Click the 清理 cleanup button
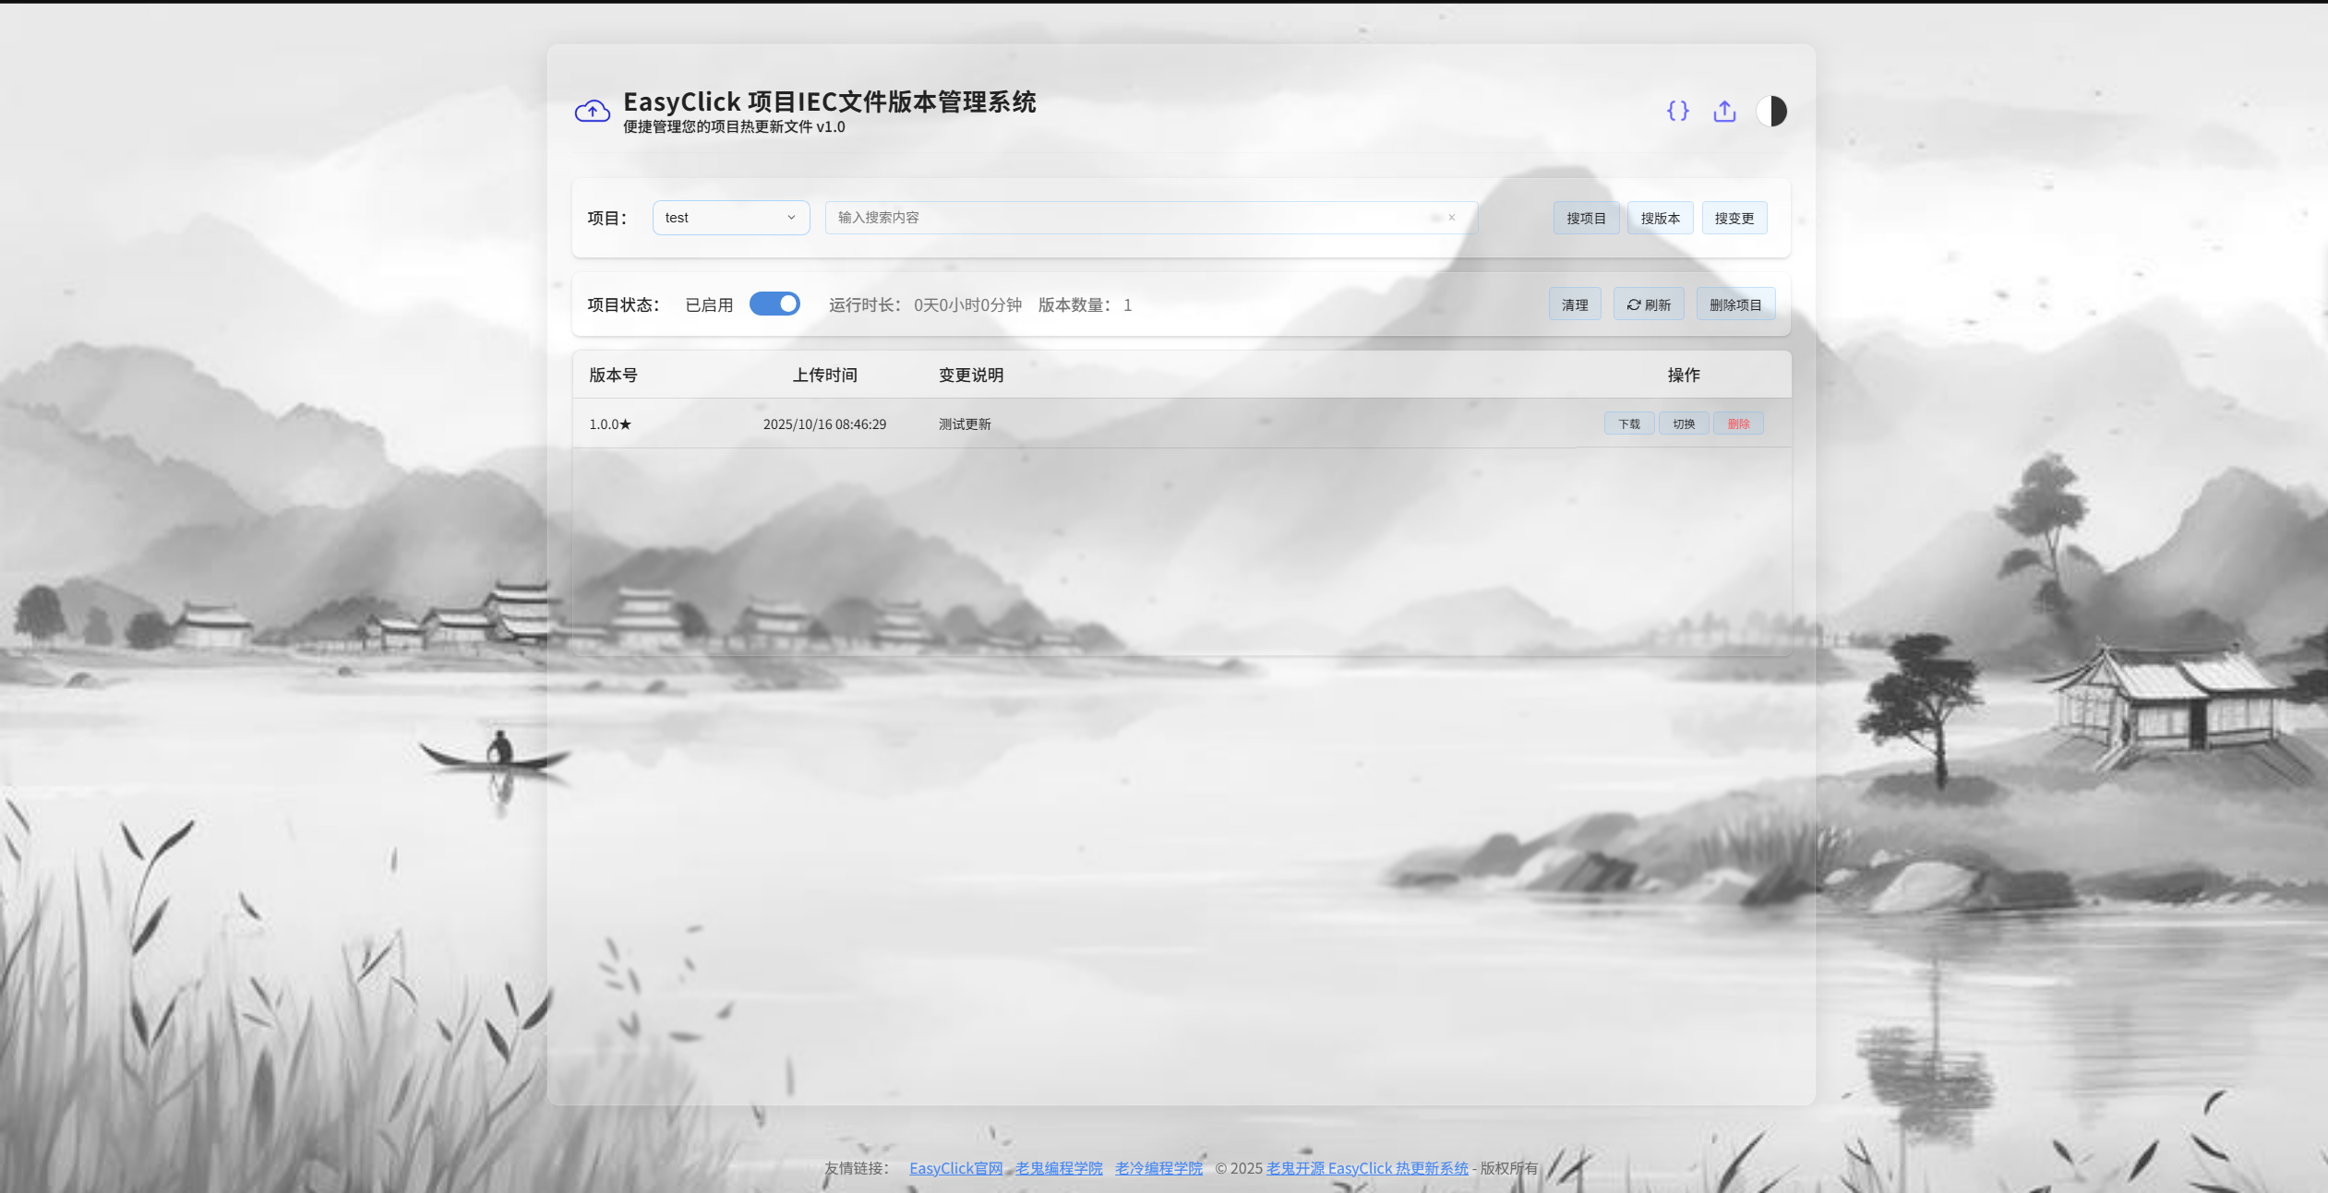This screenshot has width=2328, height=1193. click(x=1574, y=304)
